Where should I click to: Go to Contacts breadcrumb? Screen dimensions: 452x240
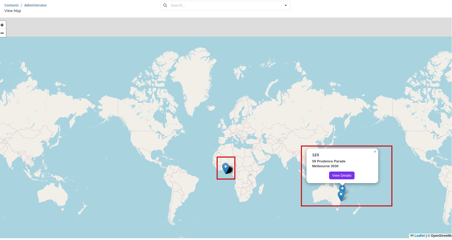click(x=12, y=5)
